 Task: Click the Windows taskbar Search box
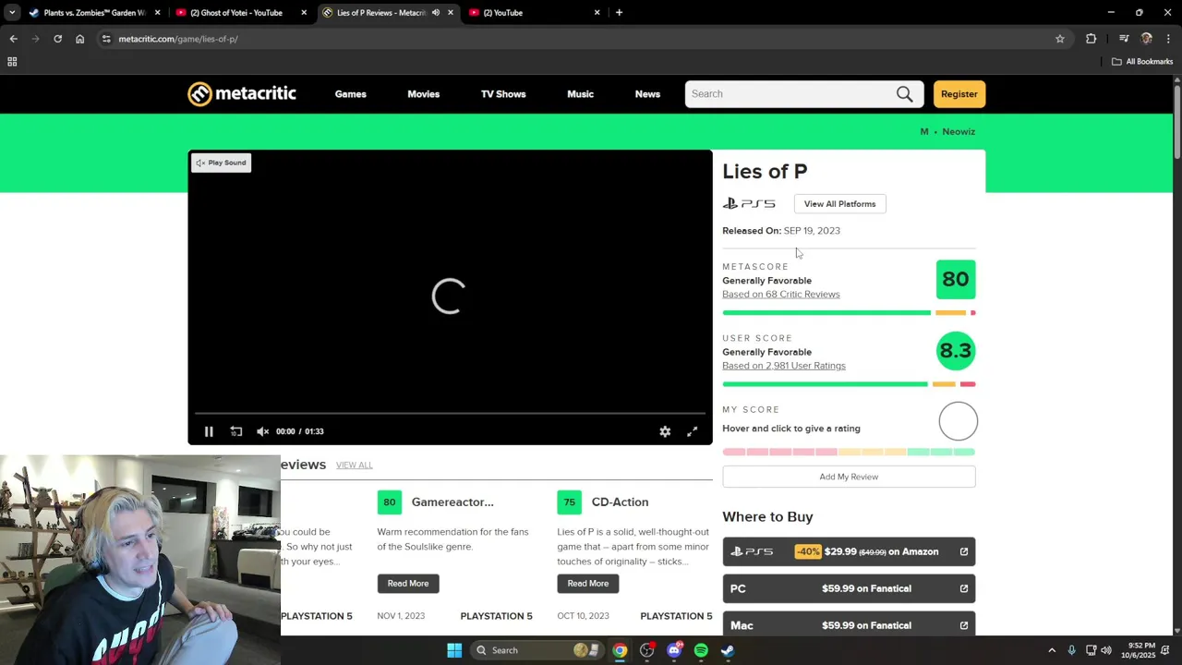[x=537, y=650]
